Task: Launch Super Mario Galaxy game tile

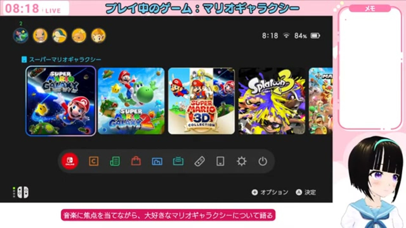Action: (x=61, y=101)
